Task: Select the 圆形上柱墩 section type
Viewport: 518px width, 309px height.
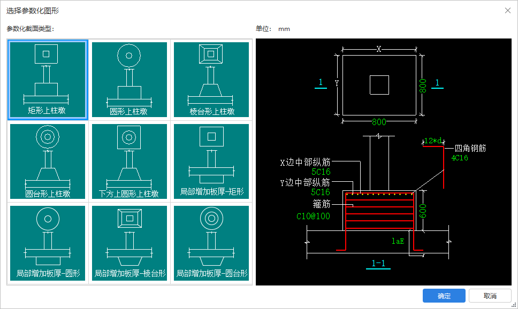Action: pyautogui.click(x=129, y=80)
